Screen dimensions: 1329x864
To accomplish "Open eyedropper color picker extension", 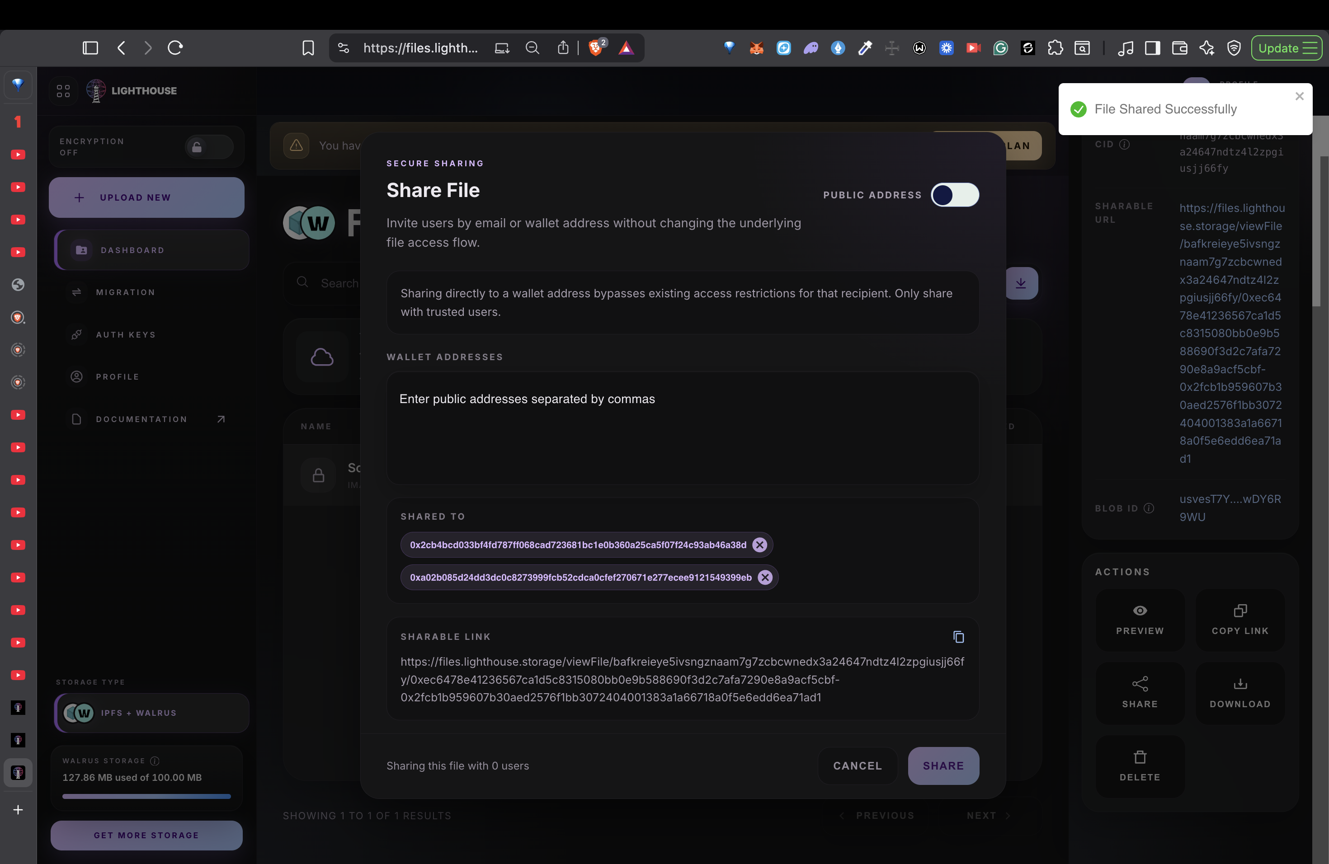I will [864, 48].
